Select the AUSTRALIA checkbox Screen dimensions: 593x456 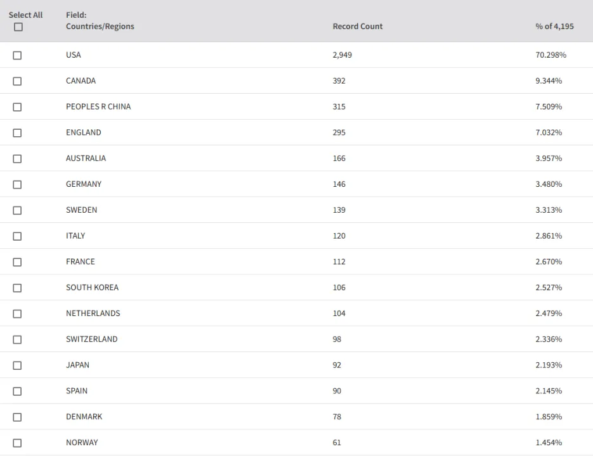[17, 159]
